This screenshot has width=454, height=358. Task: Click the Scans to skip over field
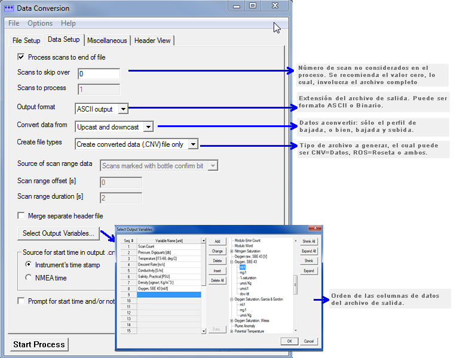pos(99,74)
